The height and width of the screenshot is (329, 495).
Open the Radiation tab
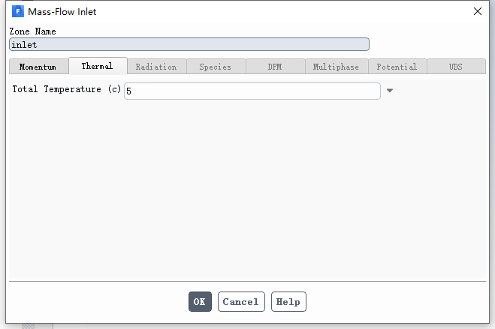coord(156,67)
